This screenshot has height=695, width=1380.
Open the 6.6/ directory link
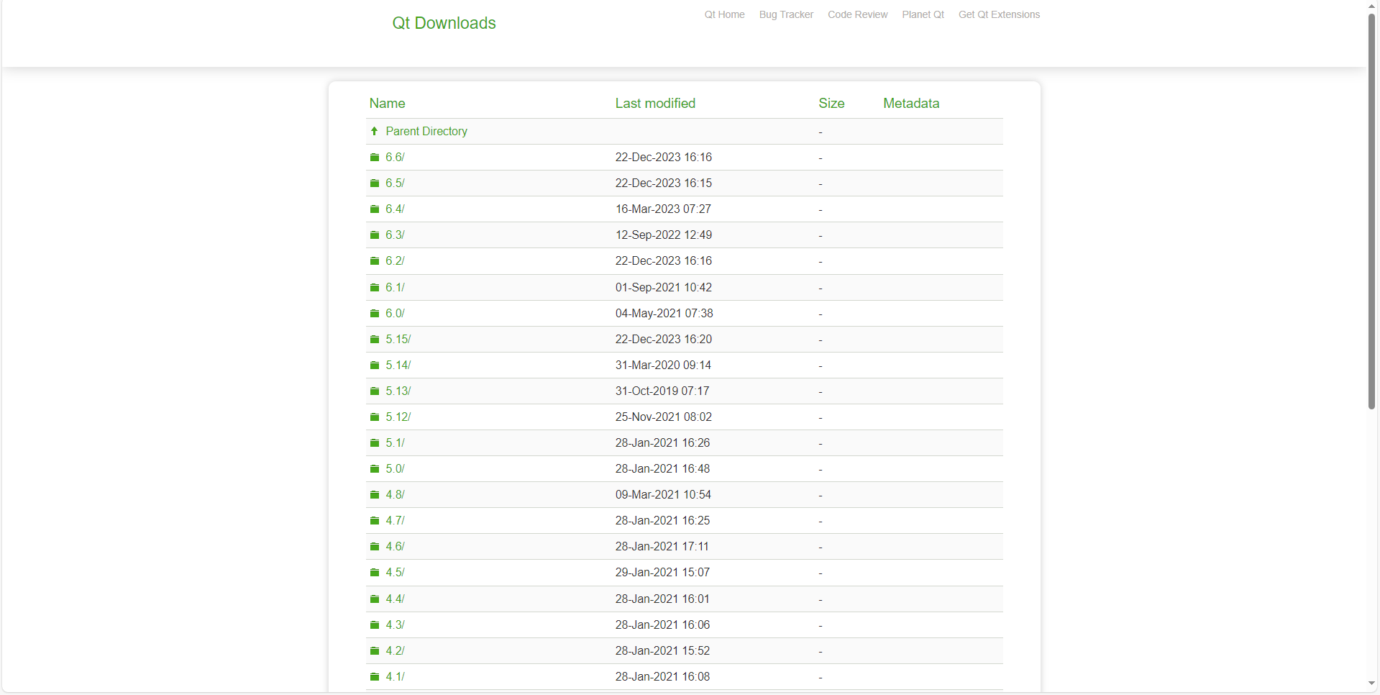pyautogui.click(x=395, y=157)
